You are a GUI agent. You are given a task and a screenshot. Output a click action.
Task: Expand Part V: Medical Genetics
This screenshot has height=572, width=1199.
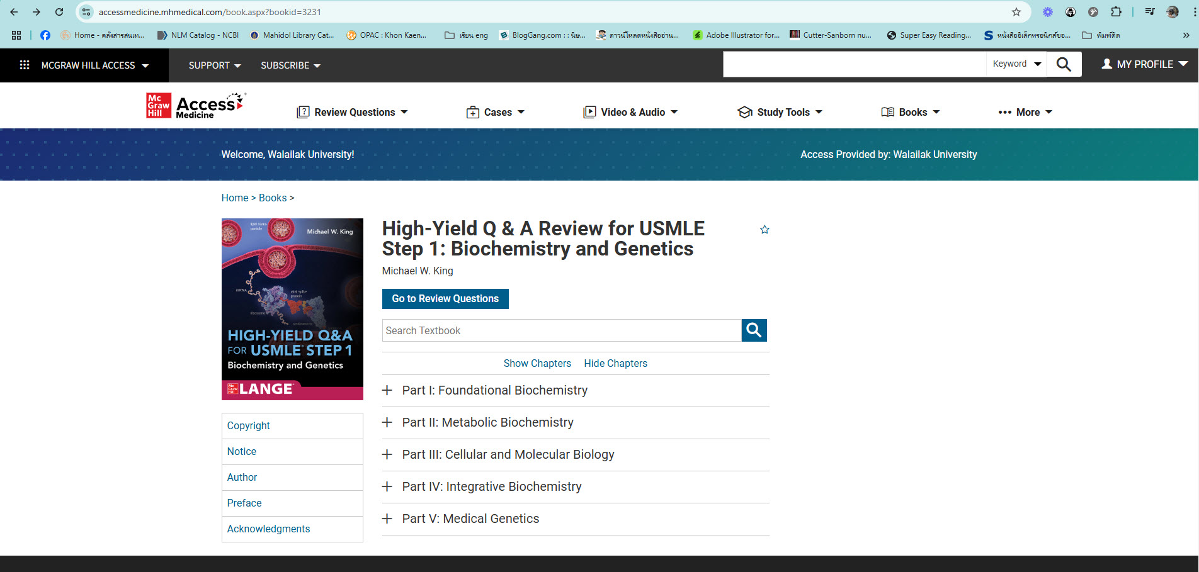pyautogui.click(x=576, y=519)
